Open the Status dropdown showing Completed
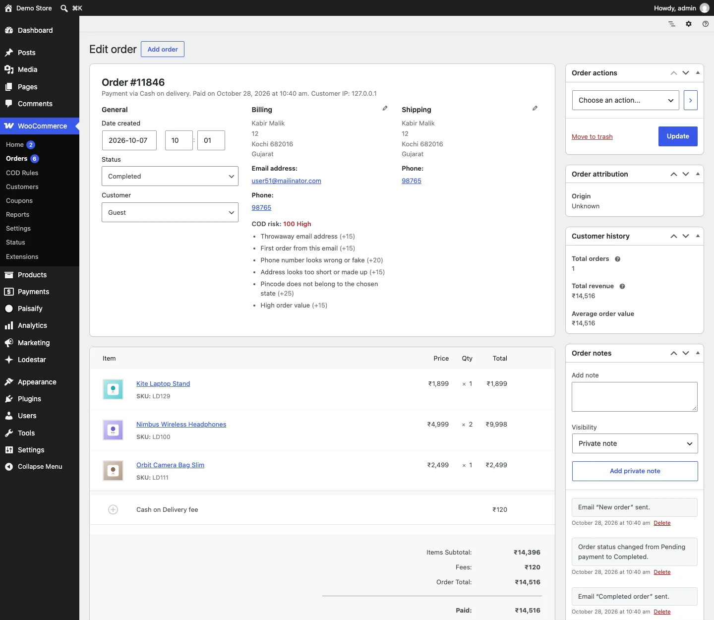The height and width of the screenshot is (620, 714). pos(170,176)
